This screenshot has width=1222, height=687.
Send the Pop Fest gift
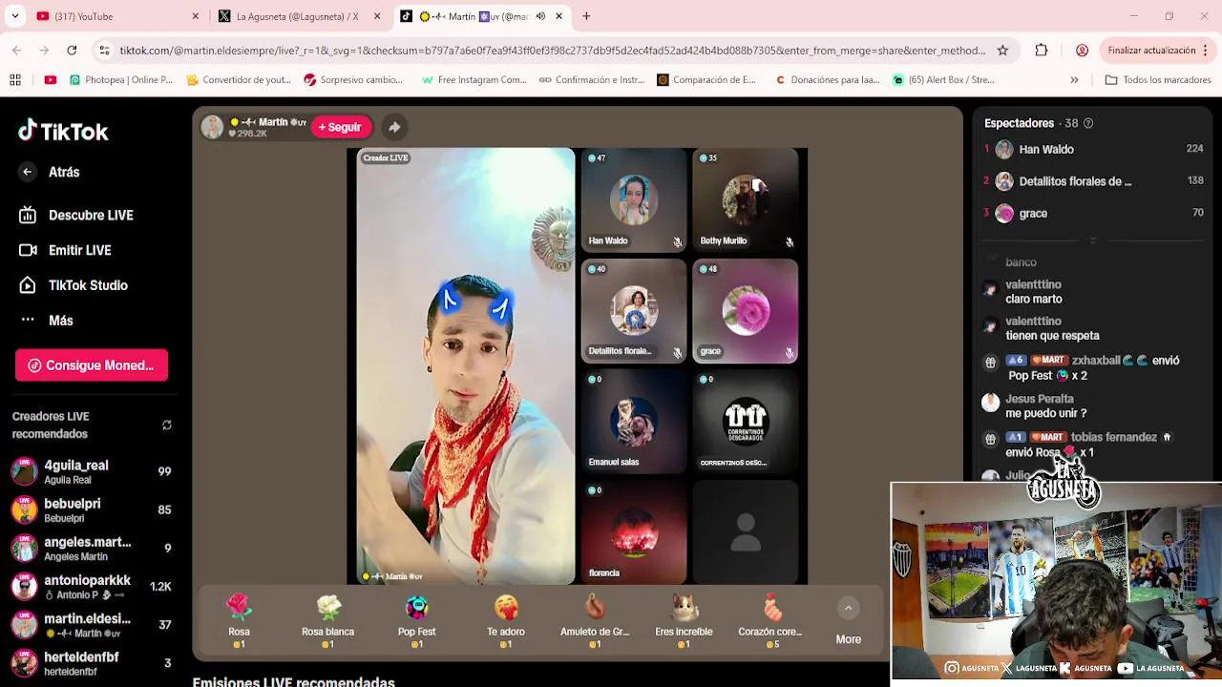[x=416, y=621]
